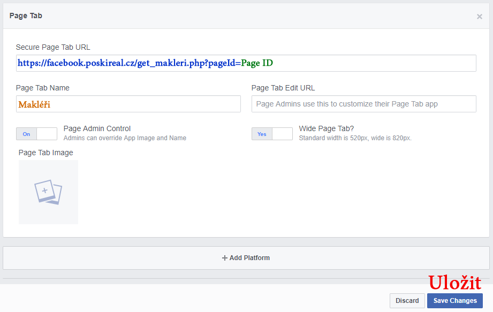This screenshot has width=493, height=312.
Task: Toggle Wide Page Tab switch
Action: click(272, 134)
